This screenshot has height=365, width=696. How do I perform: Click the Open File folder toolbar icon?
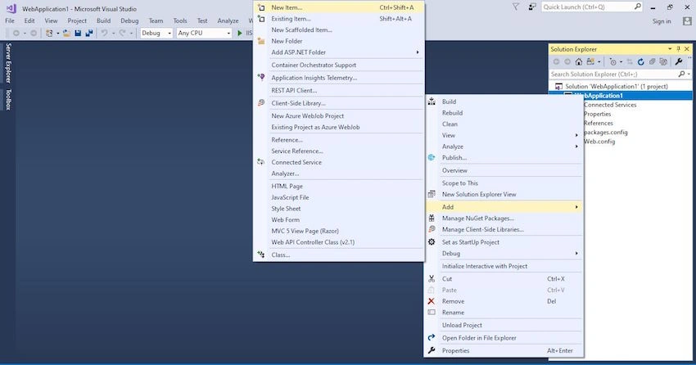[66, 34]
